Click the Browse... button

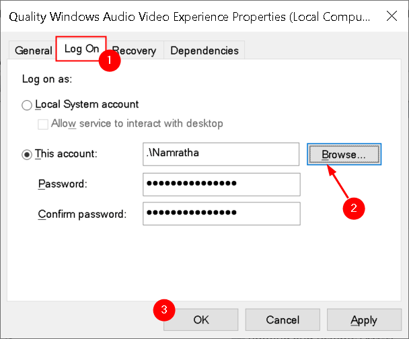tap(344, 154)
